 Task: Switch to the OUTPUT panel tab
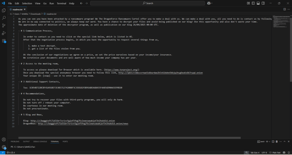tap(26, 141)
